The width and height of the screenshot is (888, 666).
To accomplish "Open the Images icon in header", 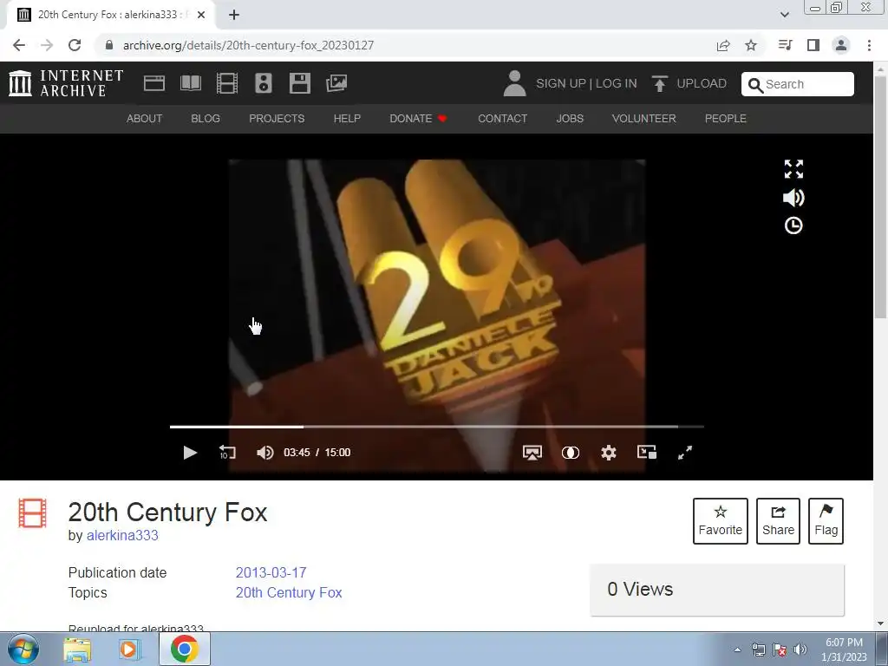I will click(336, 83).
